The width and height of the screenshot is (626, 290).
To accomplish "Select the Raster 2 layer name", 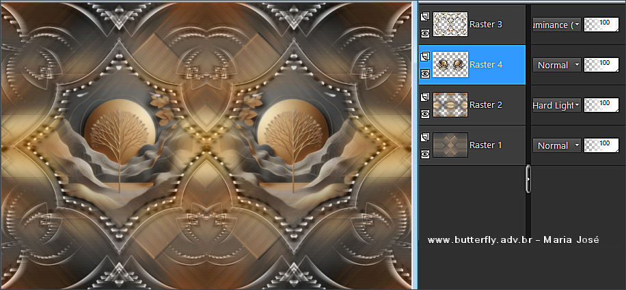I will click(x=486, y=105).
